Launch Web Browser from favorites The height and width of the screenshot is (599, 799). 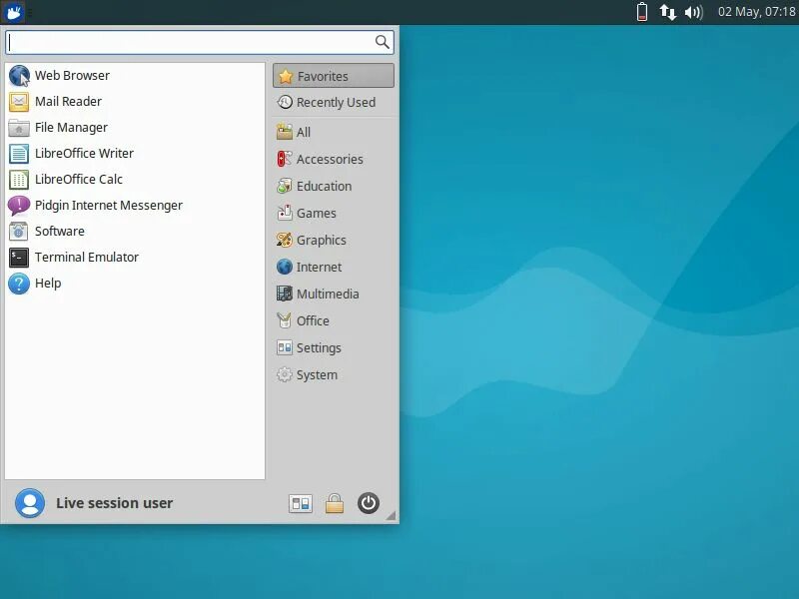coord(135,76)
